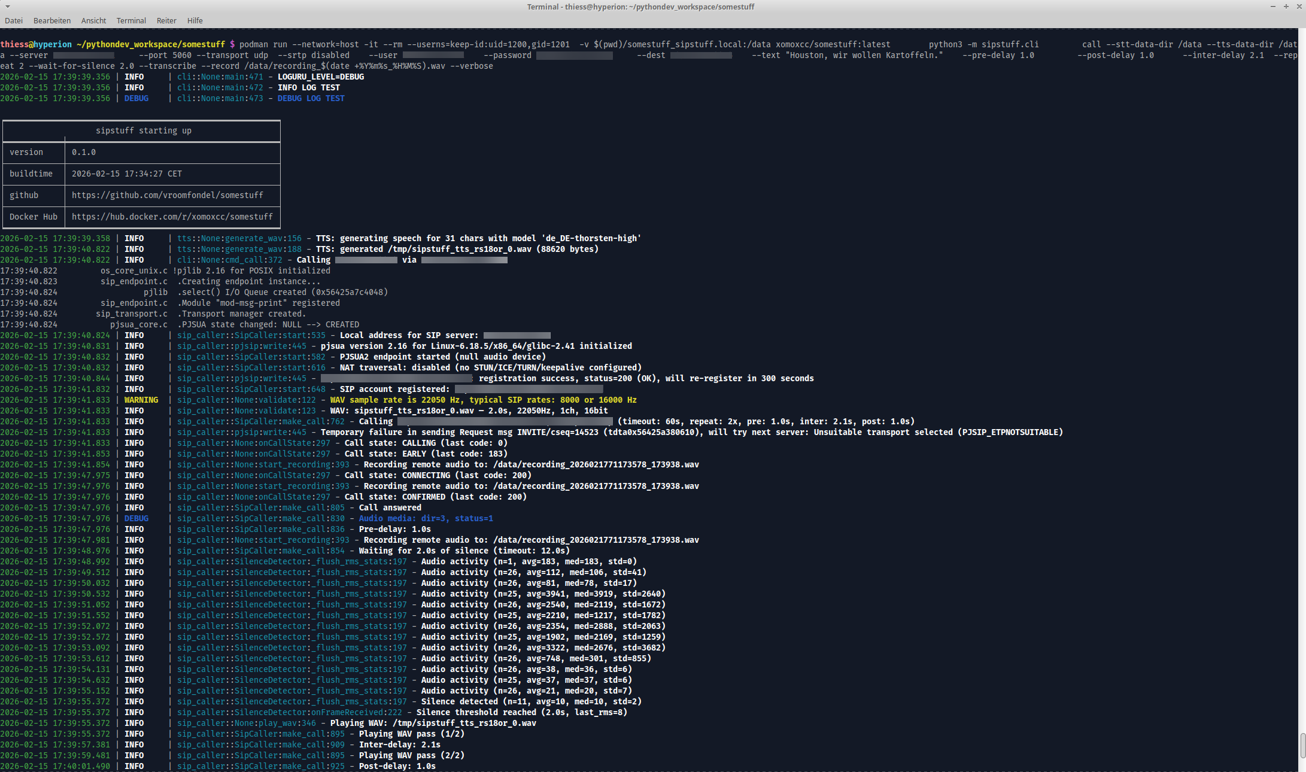Open the Terminal menu
The image size is (1306, 772).
[x=131, y=20]
